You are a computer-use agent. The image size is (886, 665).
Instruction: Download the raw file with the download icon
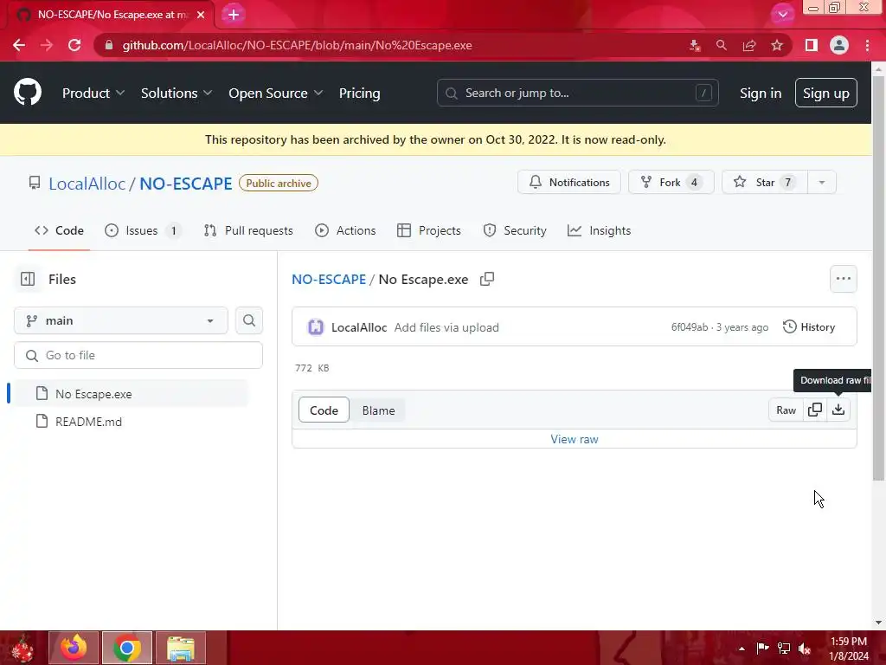click(x=838, y=410)
